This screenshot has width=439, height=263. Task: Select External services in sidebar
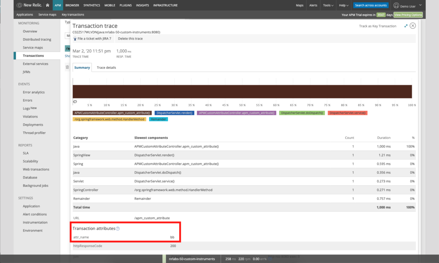pyautogui.click(x=36, y=64)
